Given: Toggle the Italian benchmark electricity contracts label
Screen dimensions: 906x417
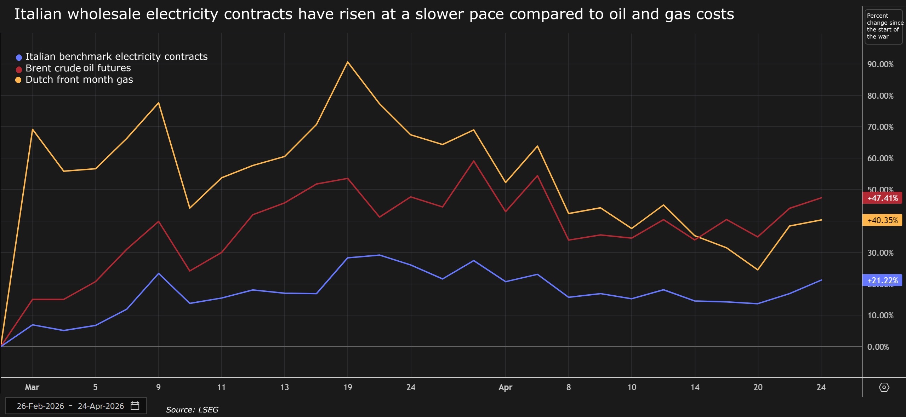Looking at the screenshot, I should pyautogui.click(x=116, y=57).
